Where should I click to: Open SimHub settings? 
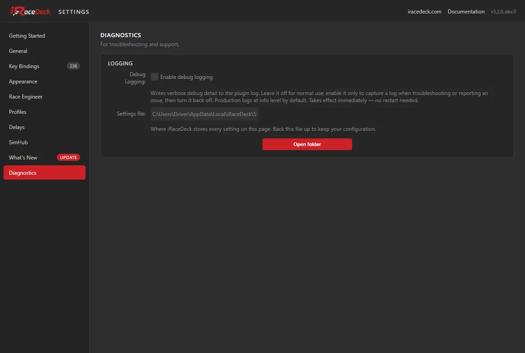[44, 142]
